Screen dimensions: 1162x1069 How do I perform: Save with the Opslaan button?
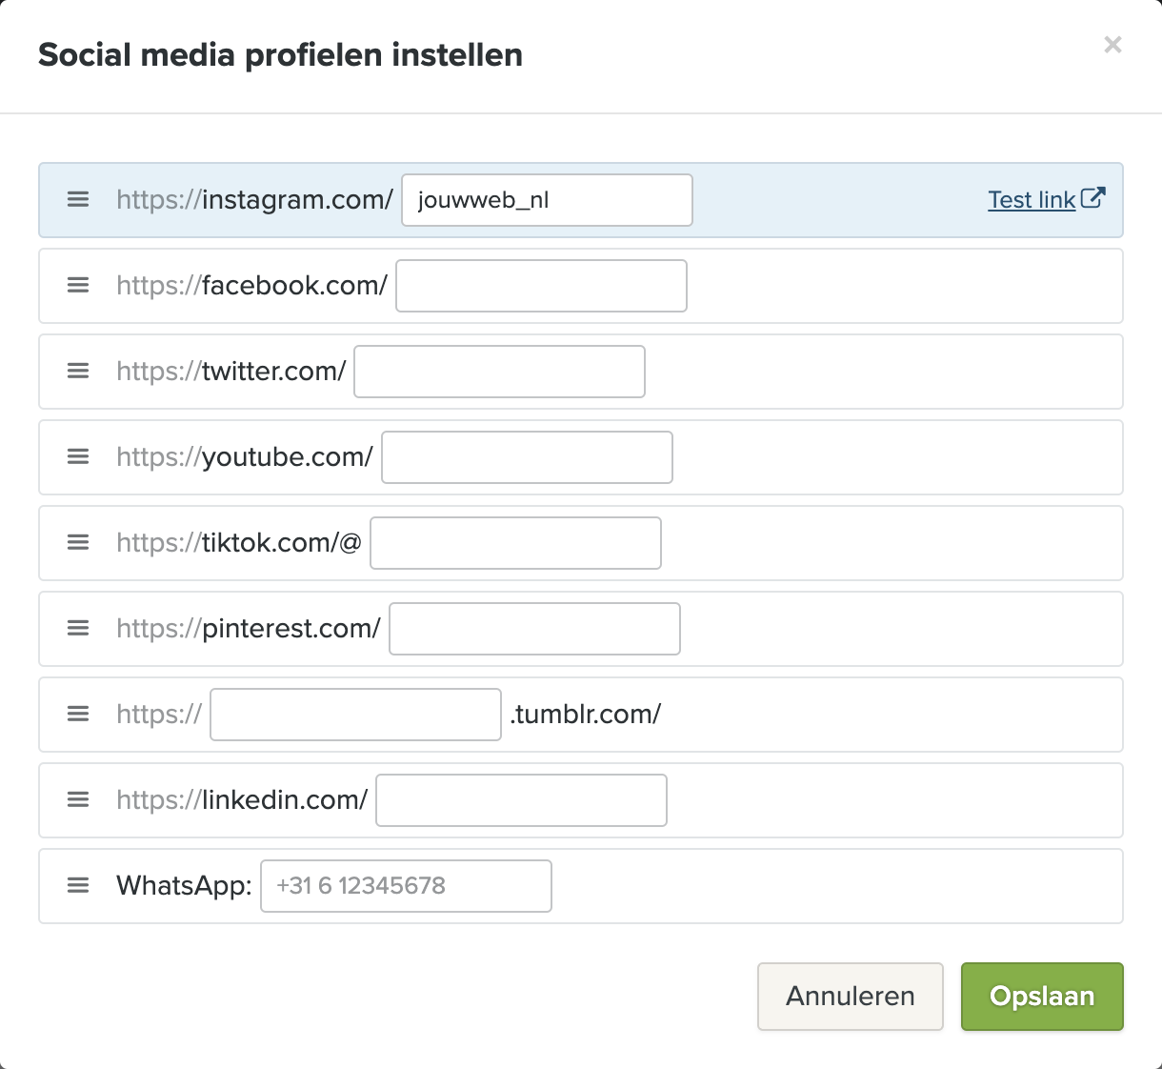click(x=1042, y=997)
